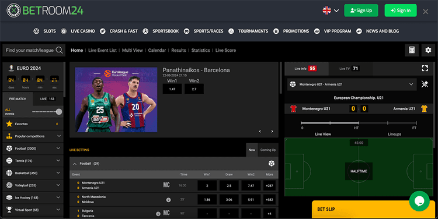The height and width of the screenshot is (219, 438).
Task: Open the Multi View link
Action: (133, 51)
